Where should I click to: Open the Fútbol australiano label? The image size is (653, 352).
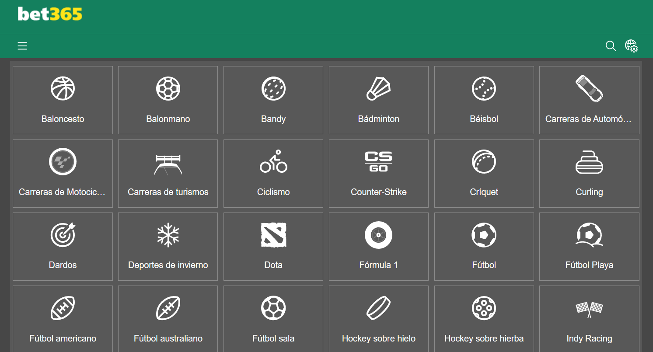pos(168,338)
